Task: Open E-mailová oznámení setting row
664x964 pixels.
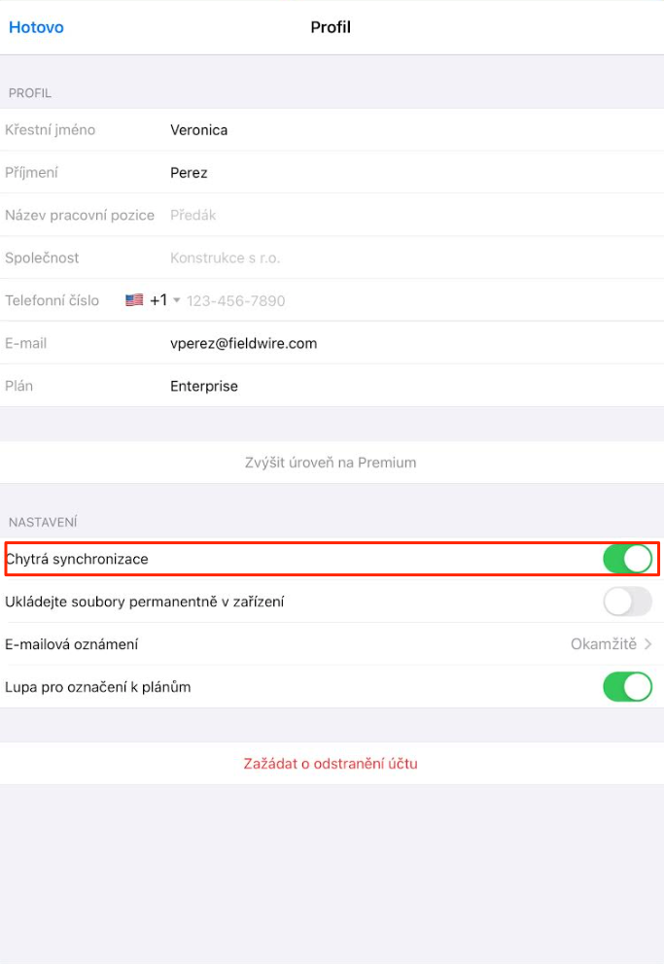Action: click(292, 644)
